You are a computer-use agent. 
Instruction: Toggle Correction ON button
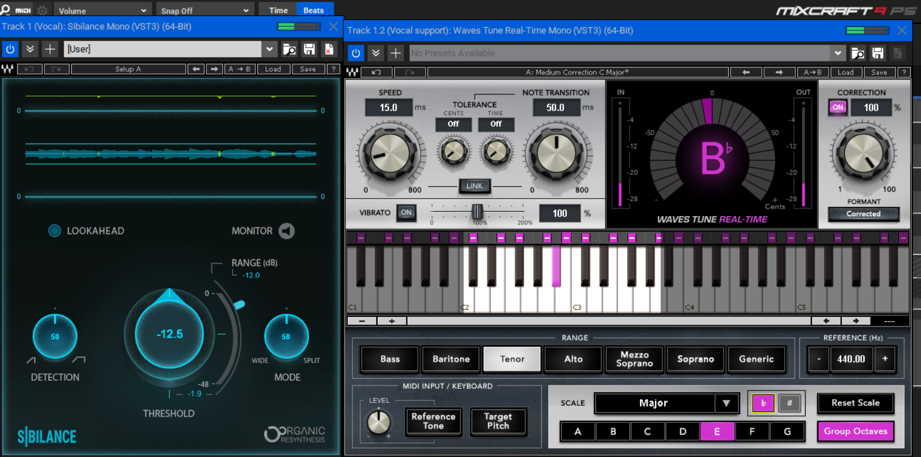838,107
